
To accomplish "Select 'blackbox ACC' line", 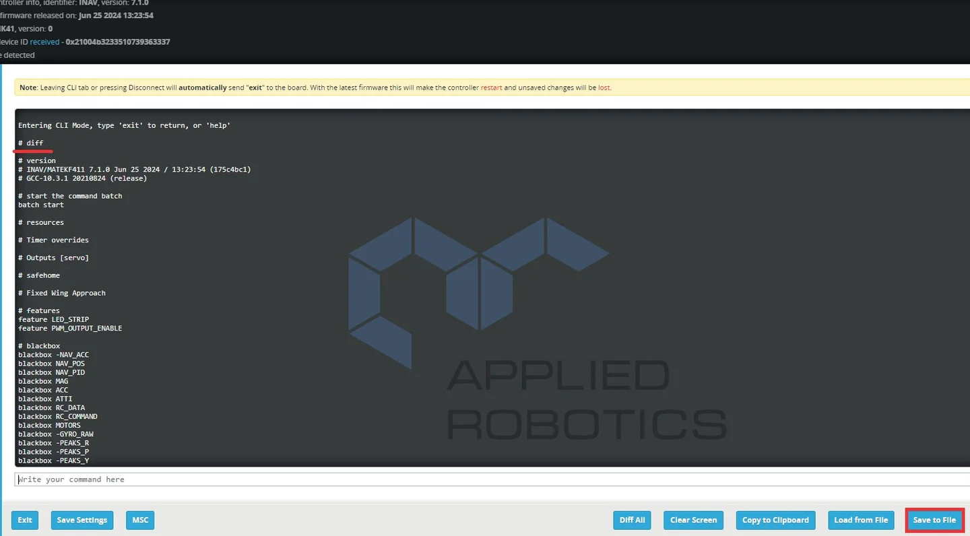I will [x=43, y=390].
